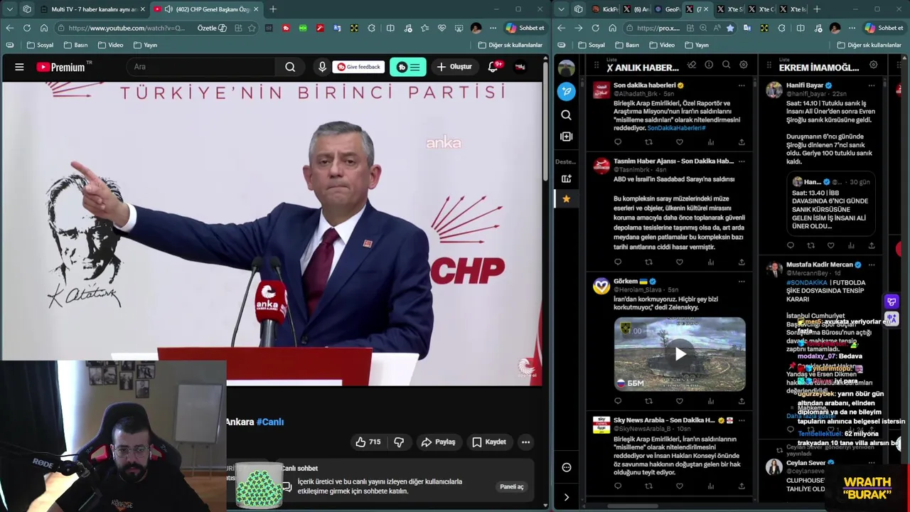Open Sosyal bookmarks folder in left browser
The height and width of the screenshot is (512, 910).
pyautogui.click(x=40, y=45)
